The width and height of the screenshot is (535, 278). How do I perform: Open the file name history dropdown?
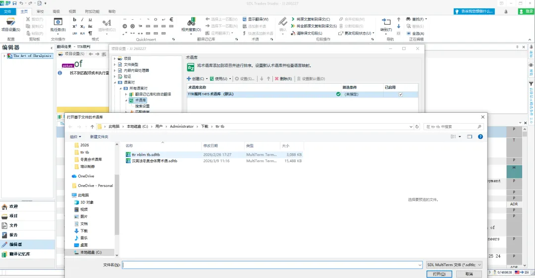coord(420,265)
